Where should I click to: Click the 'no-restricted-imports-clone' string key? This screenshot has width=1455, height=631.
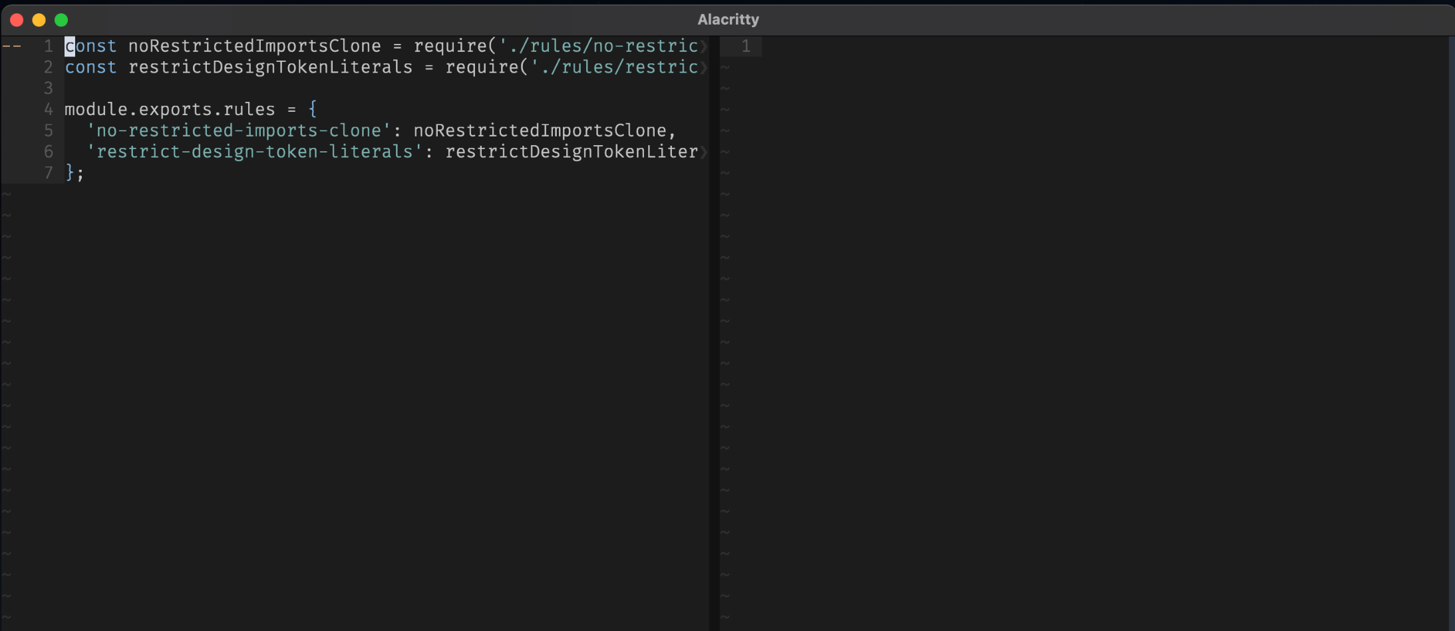[240, 130]
